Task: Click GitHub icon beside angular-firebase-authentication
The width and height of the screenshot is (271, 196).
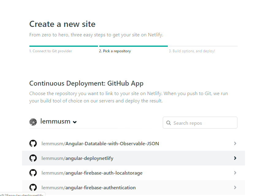Action: 33,187
